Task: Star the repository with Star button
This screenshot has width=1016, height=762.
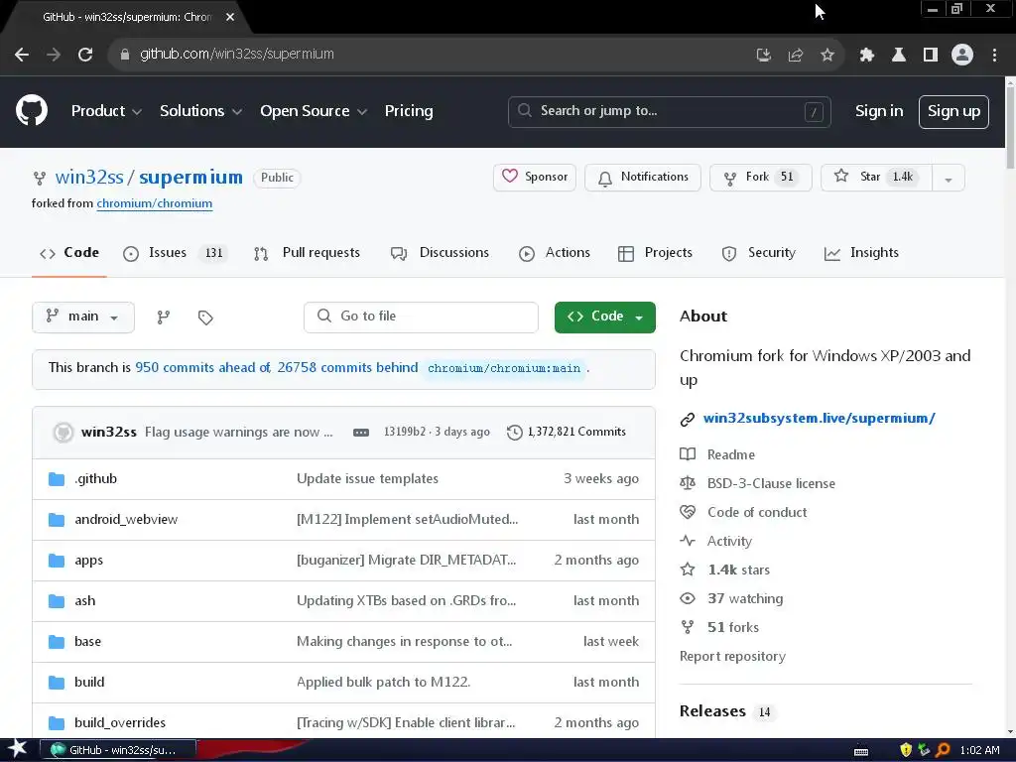Action: (x=877, y=178)
